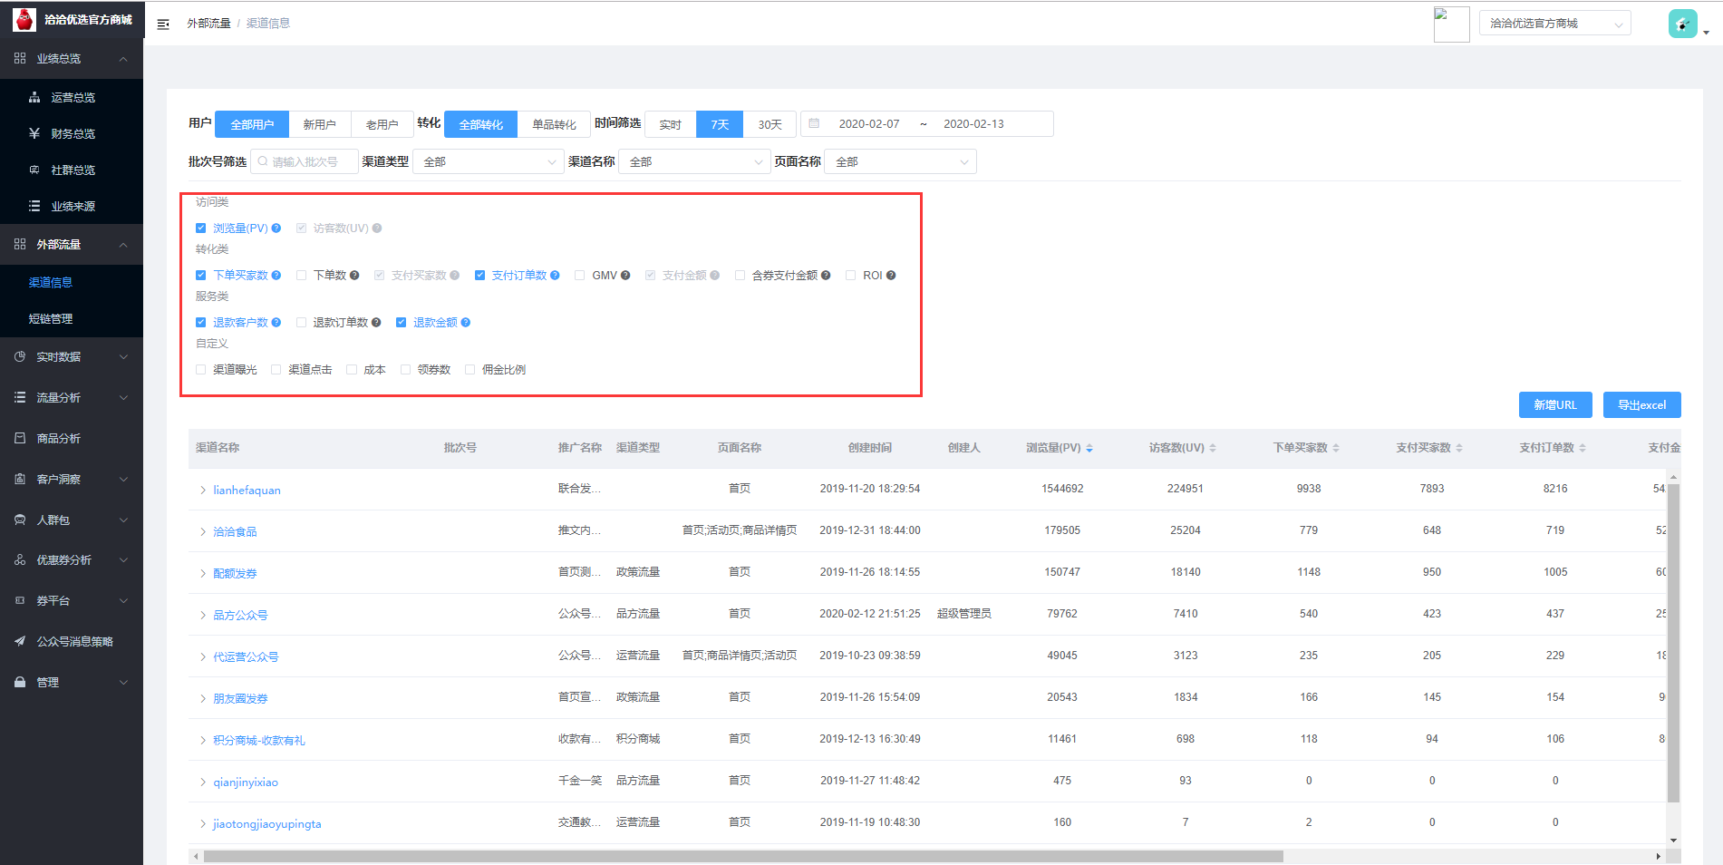Click sort arrows on 浏览量(PV) column header
Image resolution: width=1723 pixels, height=865 pixels.
click(1089, 448)
